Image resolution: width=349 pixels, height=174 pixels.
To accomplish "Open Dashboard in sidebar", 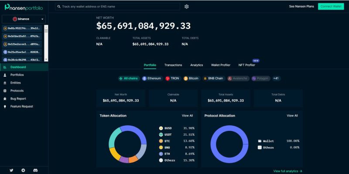I will tap(24, 67).
